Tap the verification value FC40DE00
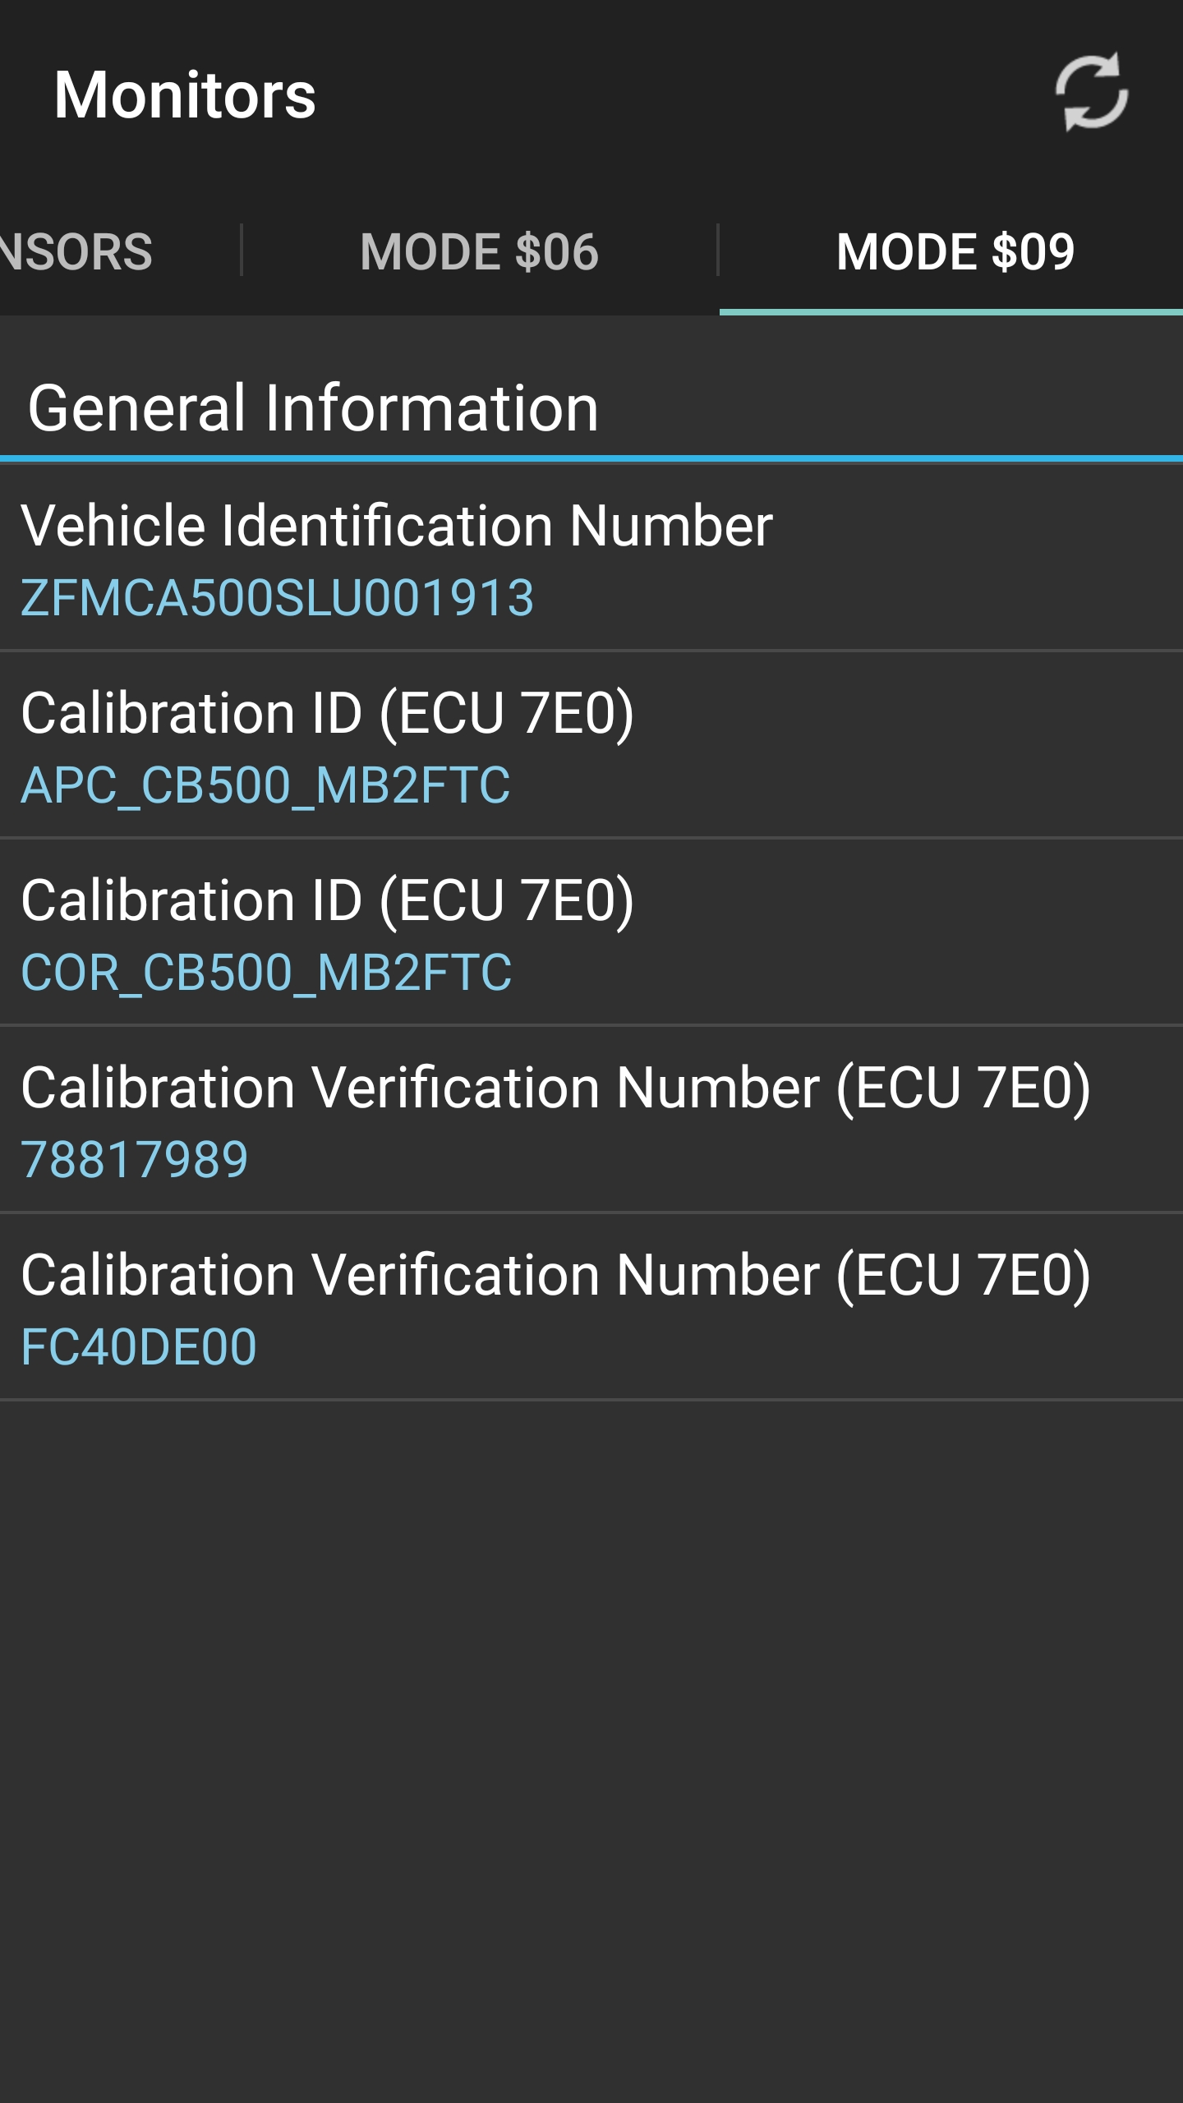The image size is (1183, 2103). 139,1347
